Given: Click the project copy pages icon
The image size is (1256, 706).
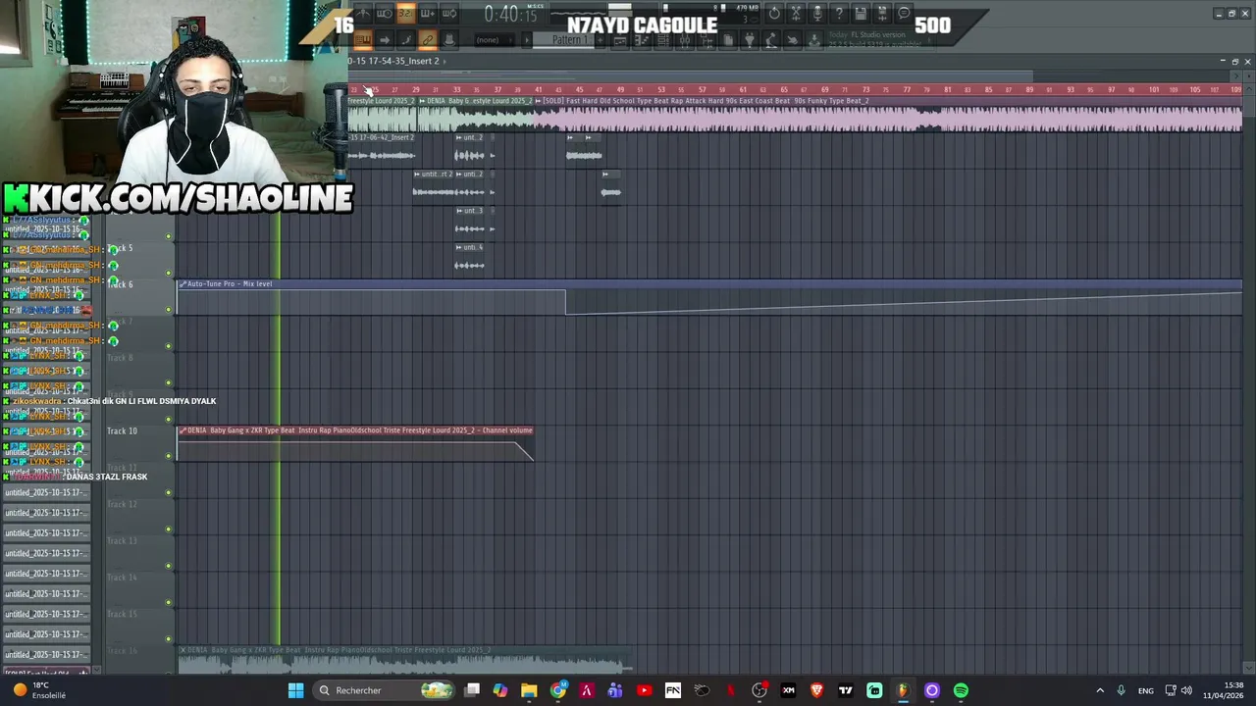Looking at the screenshot, I should 728,40.
